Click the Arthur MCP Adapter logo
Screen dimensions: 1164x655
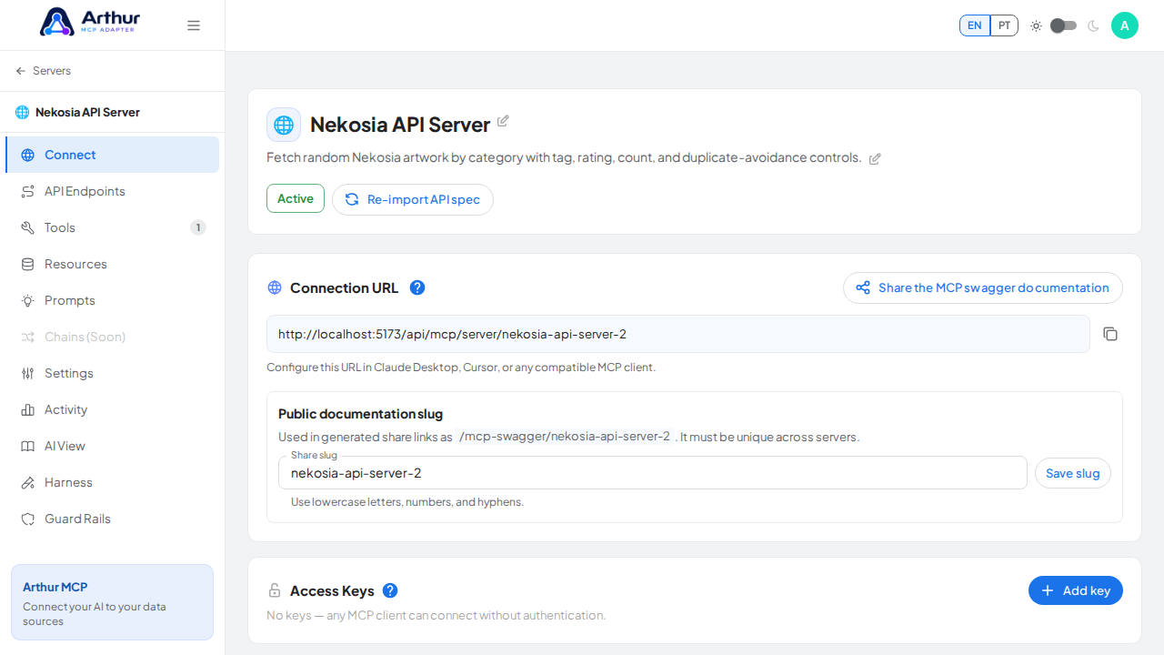[88, 22]
